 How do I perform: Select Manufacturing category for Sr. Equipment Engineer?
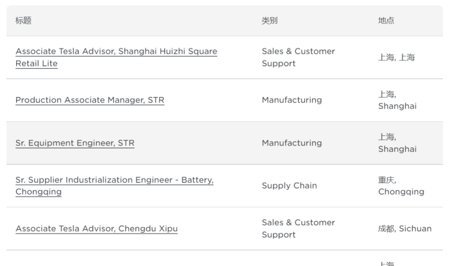(292, 143)
